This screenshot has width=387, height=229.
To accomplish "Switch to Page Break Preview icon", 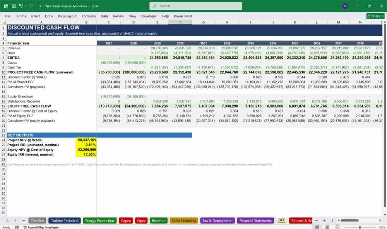I will tap(337, 227).
